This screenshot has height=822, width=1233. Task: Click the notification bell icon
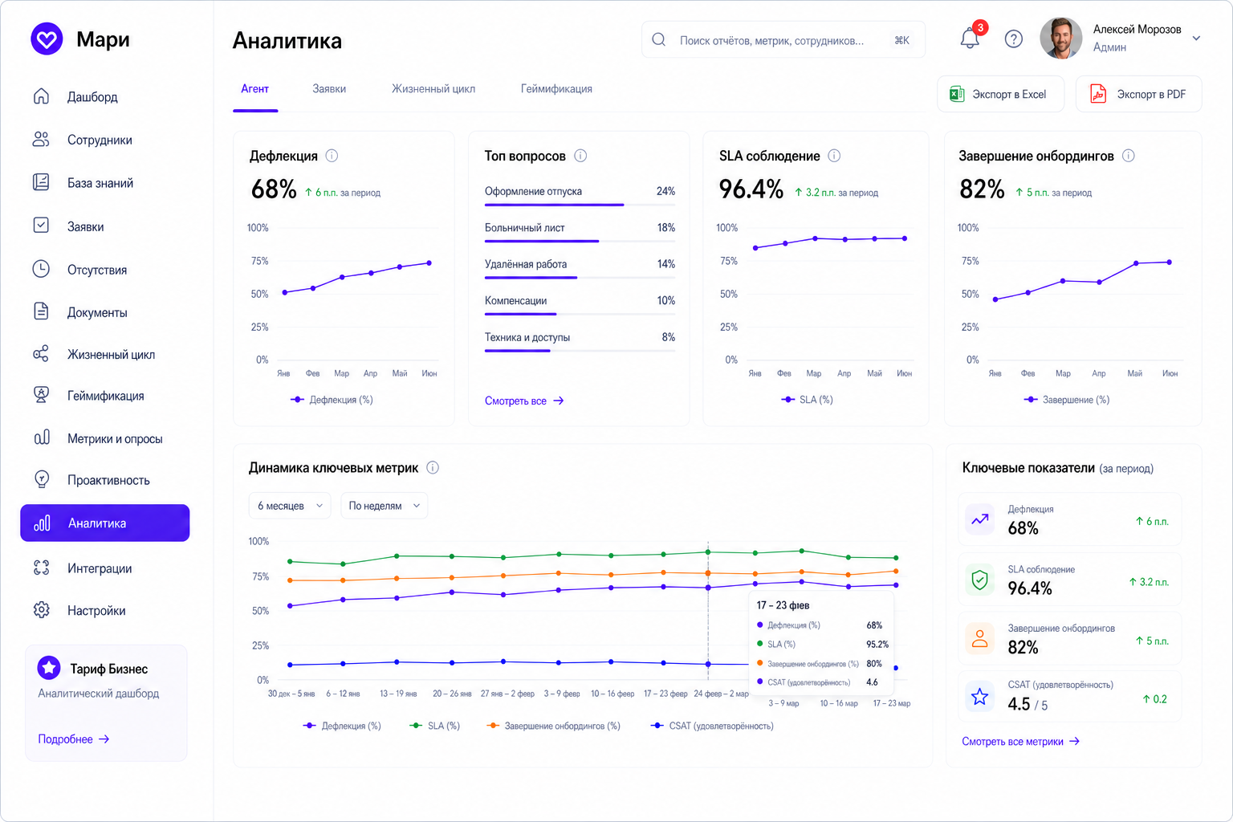point(970,39)
